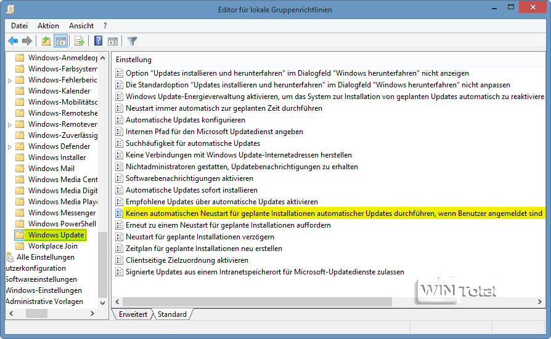
Task: Click the Forward arrow in toolbar
Action: [27, 41]
